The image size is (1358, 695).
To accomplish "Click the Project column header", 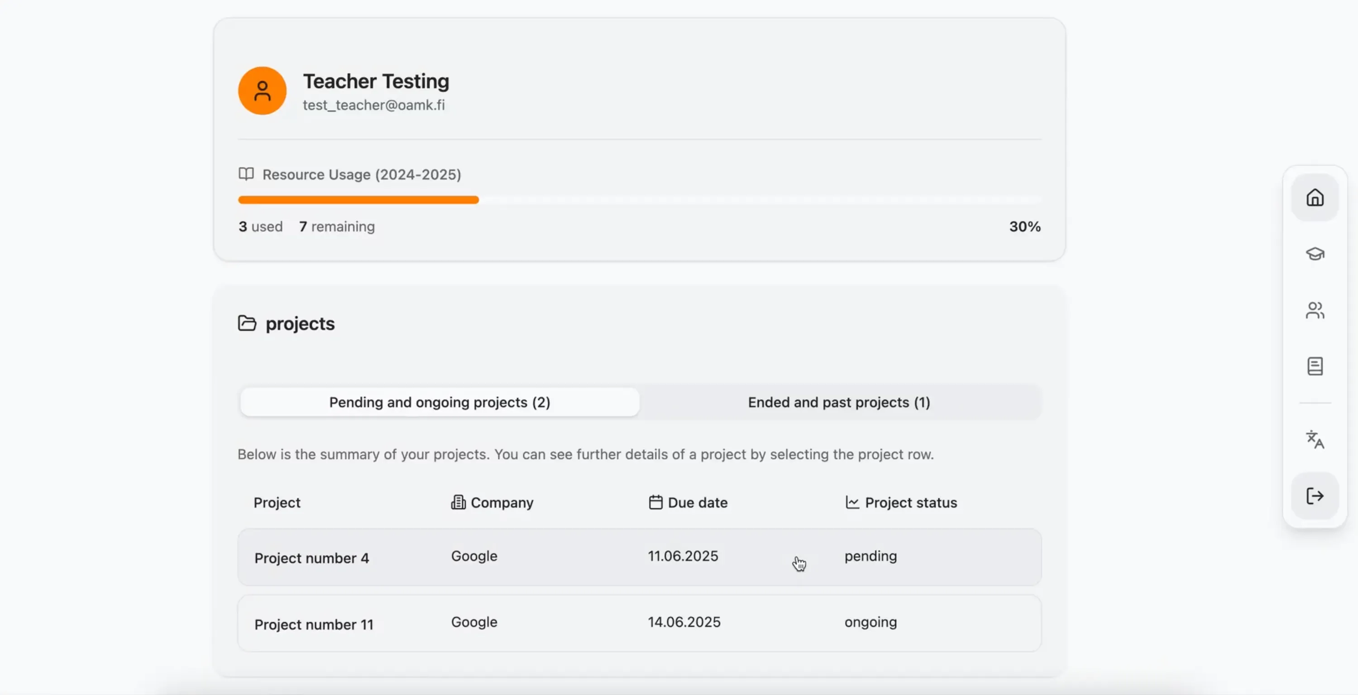I will pos(277,502).
